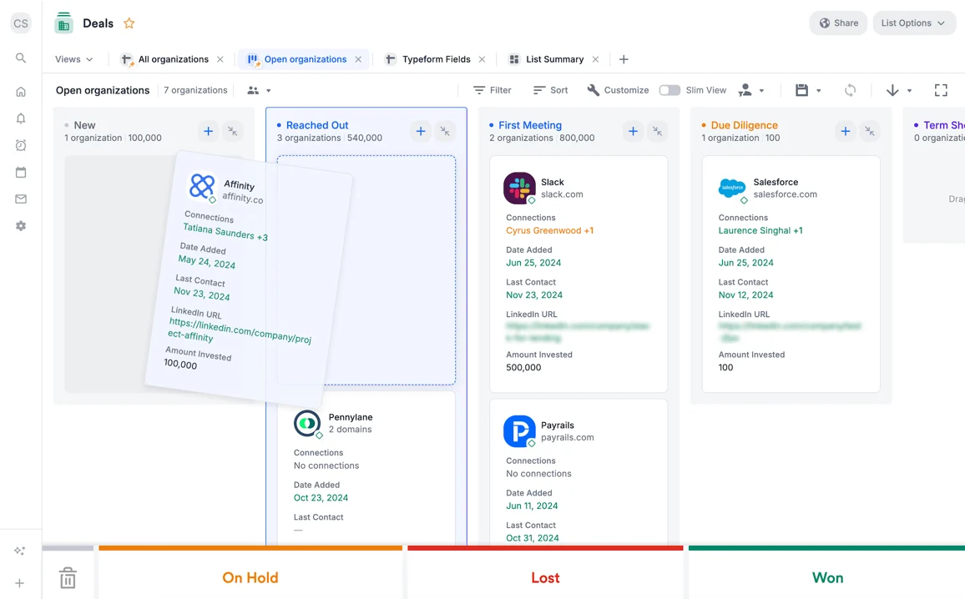Open the download export dropdown
This screenshot has height=599, width=965.
pyautogui.click(x=898, y=90)
